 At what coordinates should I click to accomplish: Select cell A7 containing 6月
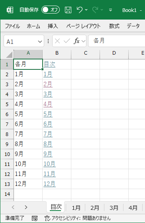pyautogui.click(x=28, y=124)
